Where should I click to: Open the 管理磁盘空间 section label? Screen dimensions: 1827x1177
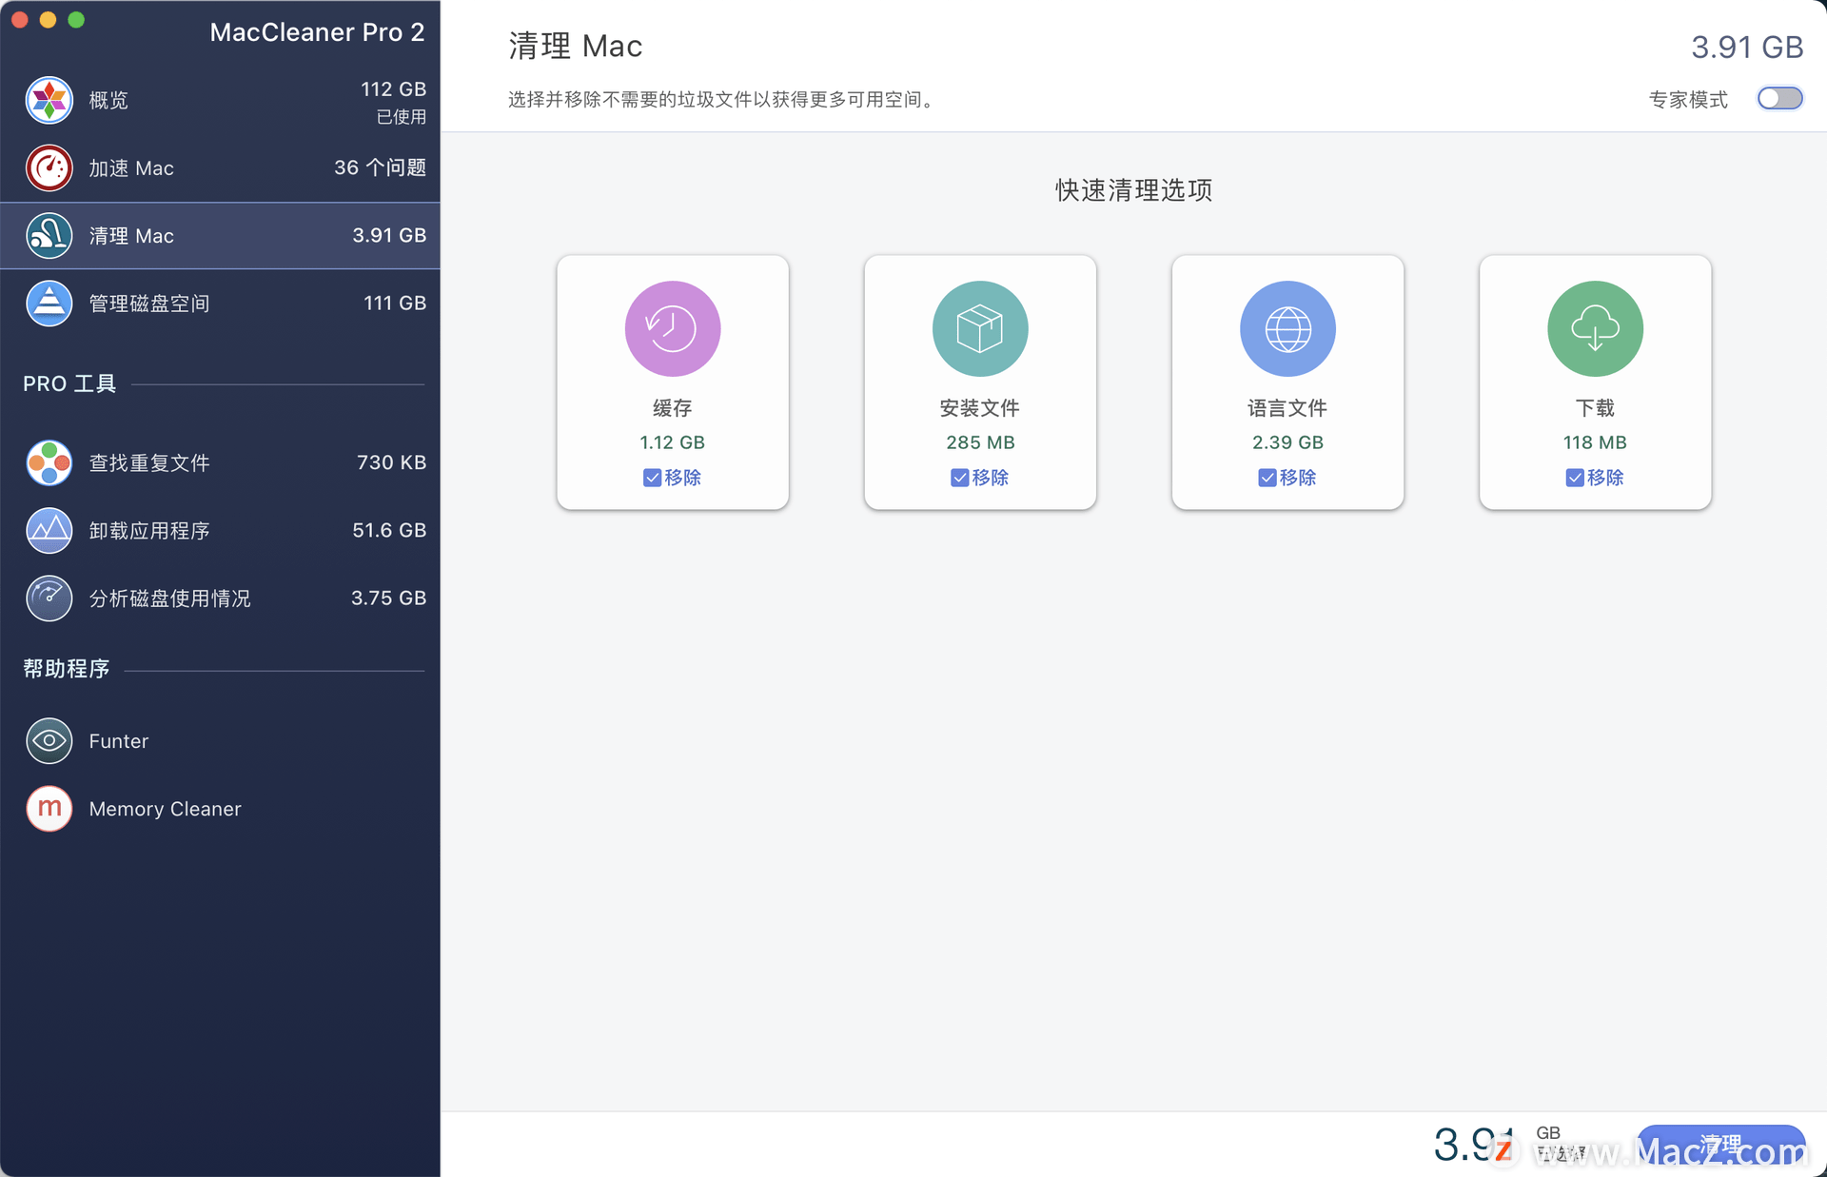click(x=149, y=304)
